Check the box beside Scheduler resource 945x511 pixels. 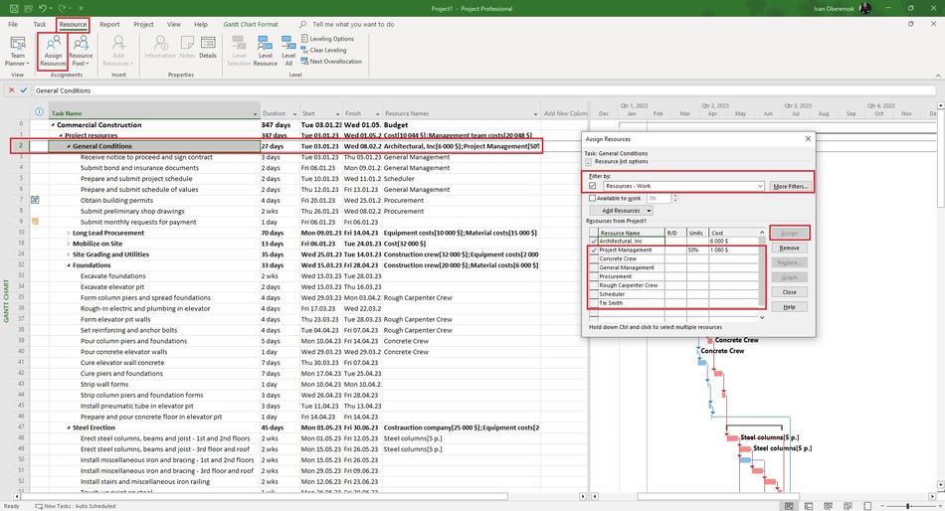tap(594, 294)
